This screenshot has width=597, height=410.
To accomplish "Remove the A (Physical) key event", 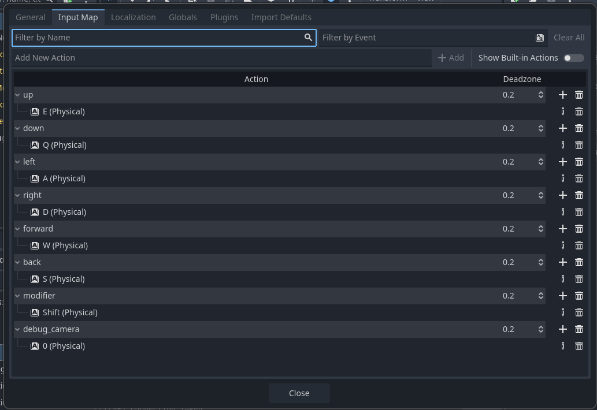I will pos(579,178).
